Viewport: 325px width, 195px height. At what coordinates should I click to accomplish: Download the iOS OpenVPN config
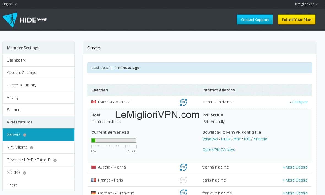[x=247, y=139]
